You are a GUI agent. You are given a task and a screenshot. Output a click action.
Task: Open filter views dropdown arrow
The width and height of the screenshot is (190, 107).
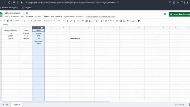[x=130, y=21]
